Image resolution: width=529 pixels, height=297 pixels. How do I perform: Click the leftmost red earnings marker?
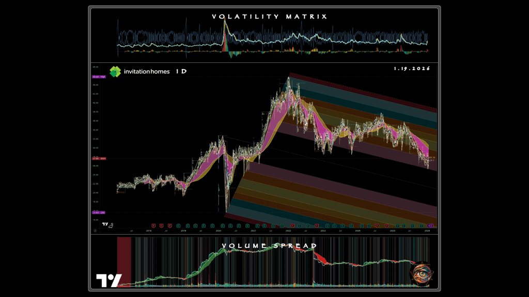point(153,226)
